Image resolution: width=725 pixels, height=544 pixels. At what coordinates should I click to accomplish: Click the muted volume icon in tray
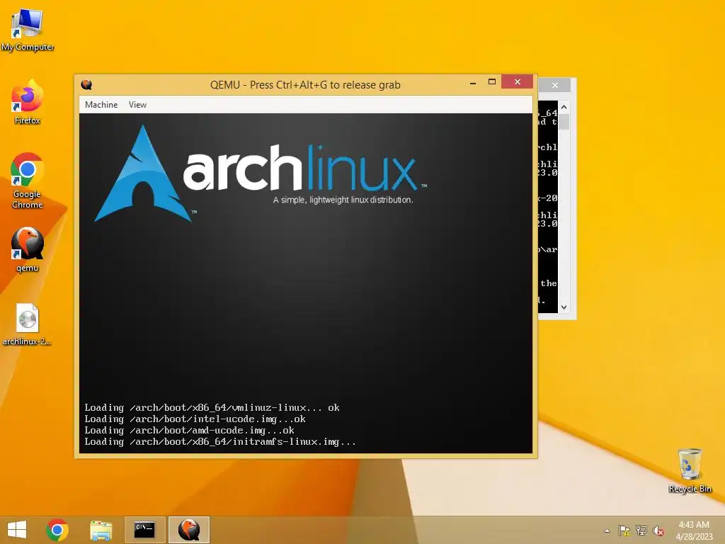tap(658, 531)
